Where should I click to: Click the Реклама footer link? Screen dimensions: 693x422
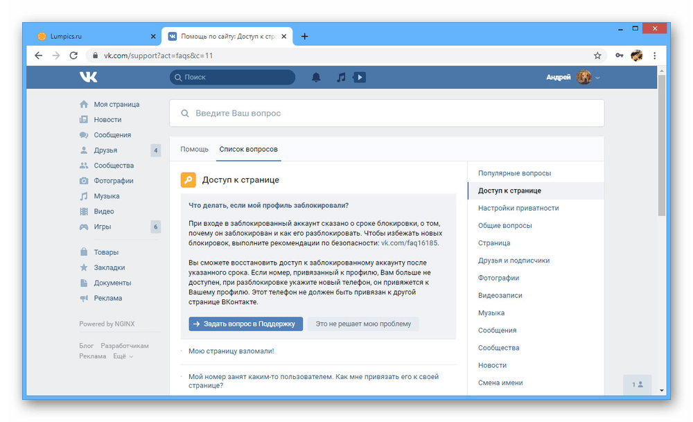tap(92, 356)
